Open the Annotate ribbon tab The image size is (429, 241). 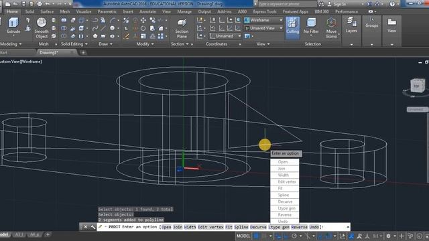point(147,11)
